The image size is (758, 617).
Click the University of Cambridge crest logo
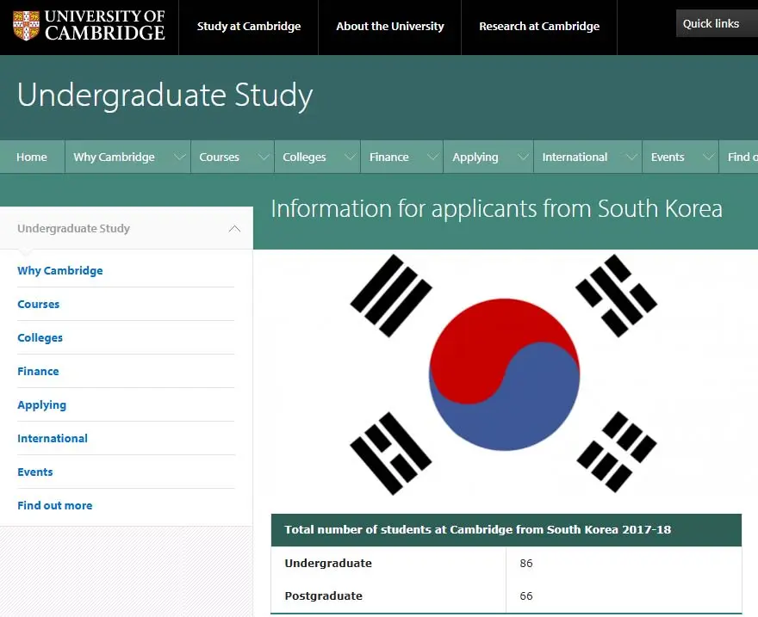[x=26, y=27]
